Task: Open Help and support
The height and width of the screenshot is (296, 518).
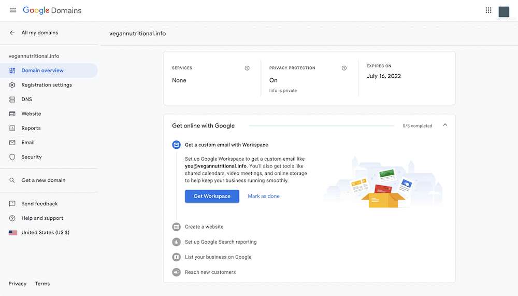Action: [49, 218]
